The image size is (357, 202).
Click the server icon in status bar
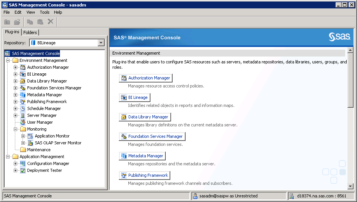tap(291, 196)
